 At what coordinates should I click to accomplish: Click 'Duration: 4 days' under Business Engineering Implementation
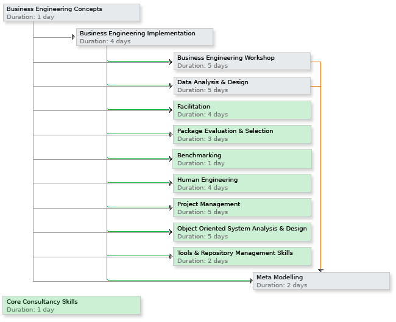pyautogui.click(x=105, y=41)
